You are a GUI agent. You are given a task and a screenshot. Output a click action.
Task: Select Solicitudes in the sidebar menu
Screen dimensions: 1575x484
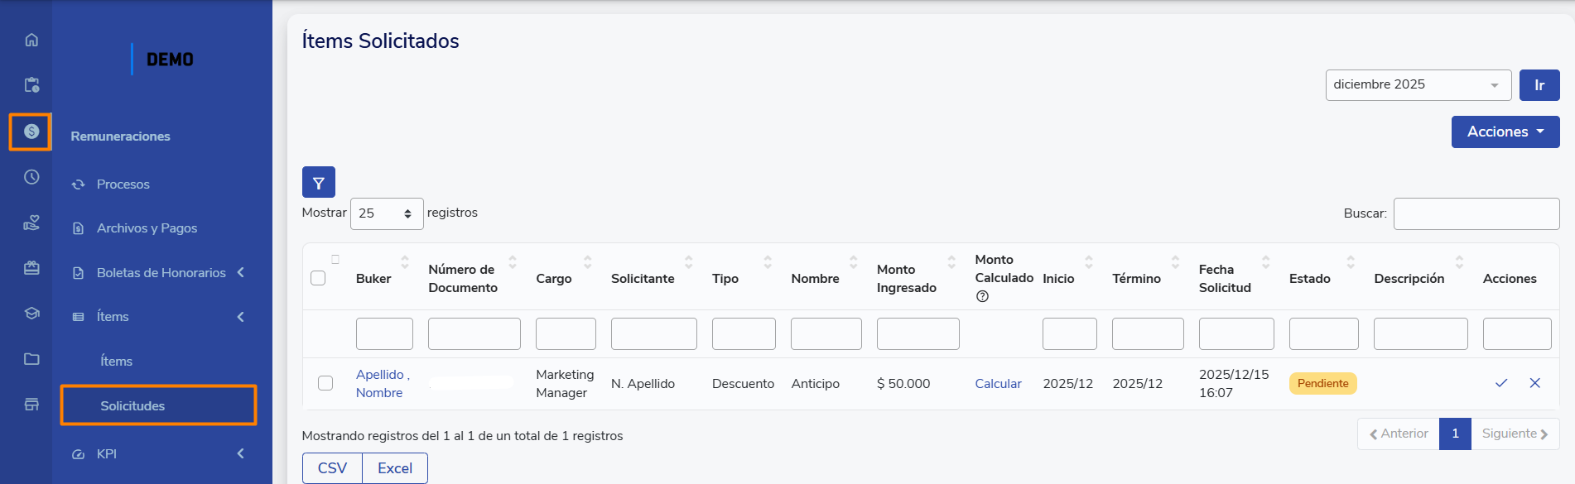[x=132, y=405]
